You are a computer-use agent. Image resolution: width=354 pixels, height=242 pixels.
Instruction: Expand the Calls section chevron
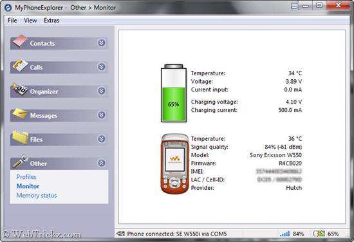click(101, 66)
